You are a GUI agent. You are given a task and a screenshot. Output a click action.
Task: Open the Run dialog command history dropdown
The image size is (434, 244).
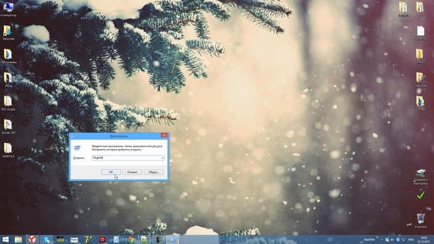click(162, 158)
